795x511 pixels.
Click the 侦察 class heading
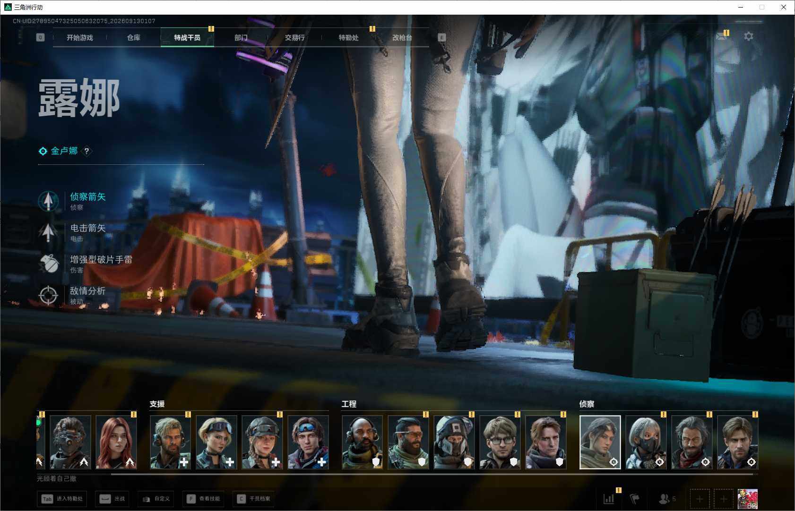587,404
